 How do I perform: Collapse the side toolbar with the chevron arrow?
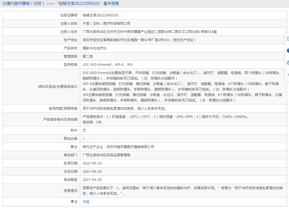tap(288, 75)
